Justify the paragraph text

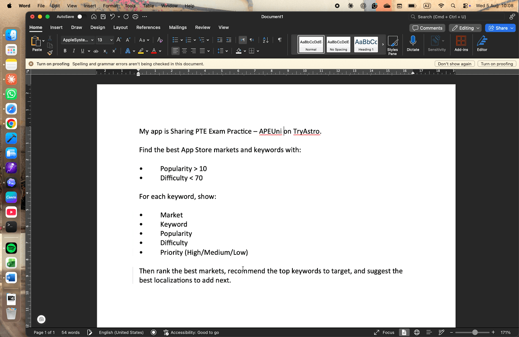(202, 51)
